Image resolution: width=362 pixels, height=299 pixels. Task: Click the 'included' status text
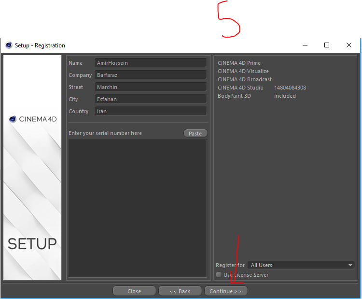click(x=285, y=96)
